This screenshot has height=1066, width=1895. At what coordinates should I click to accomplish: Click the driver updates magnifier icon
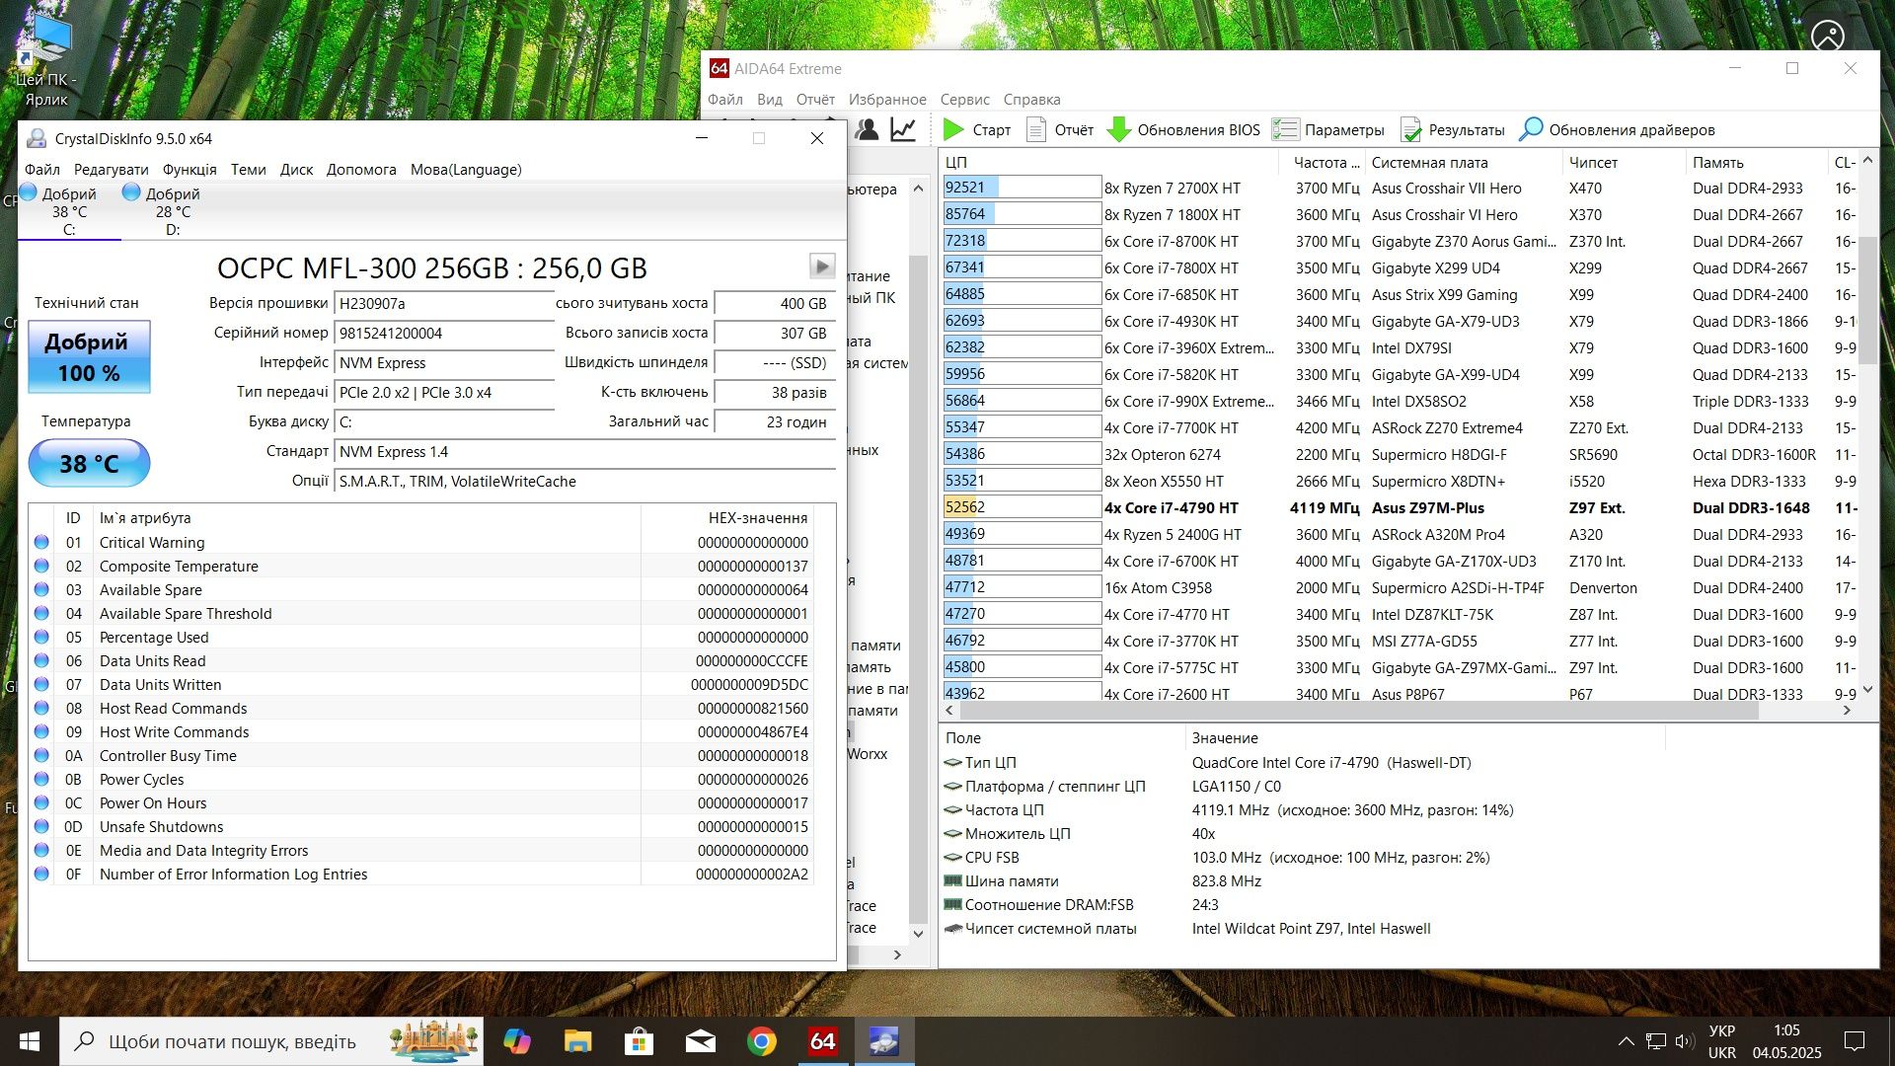coord(1530,129)
